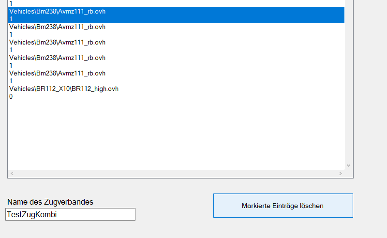The image size is (387, 238).
Task: Click the value 1 at the very top of the list
Action: (11, 3)
